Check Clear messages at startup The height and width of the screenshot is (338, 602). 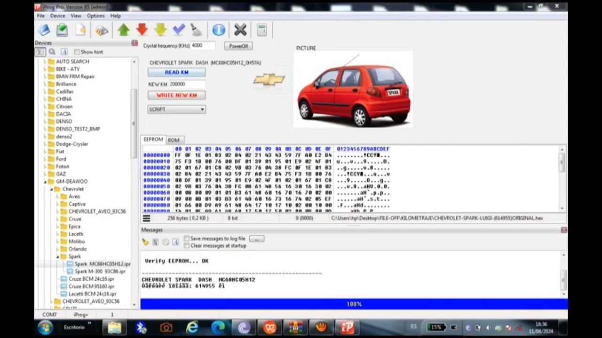pos(187,246)
